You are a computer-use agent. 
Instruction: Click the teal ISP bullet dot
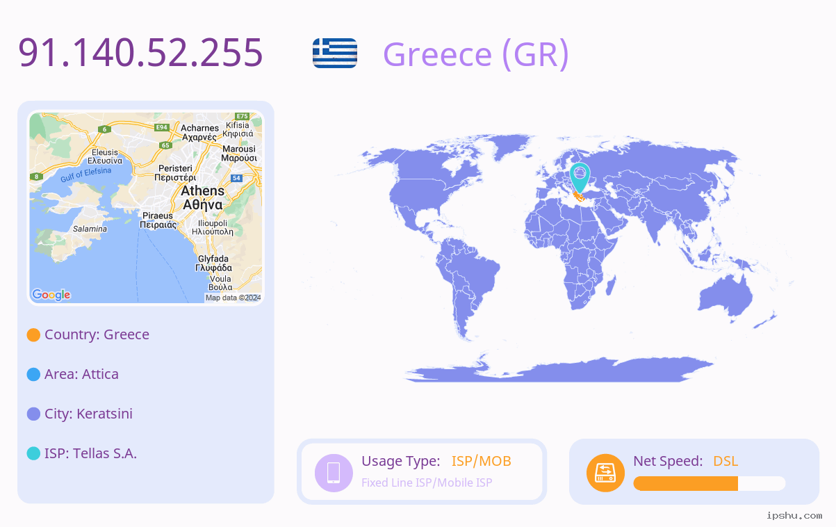[x=33, y=453]
